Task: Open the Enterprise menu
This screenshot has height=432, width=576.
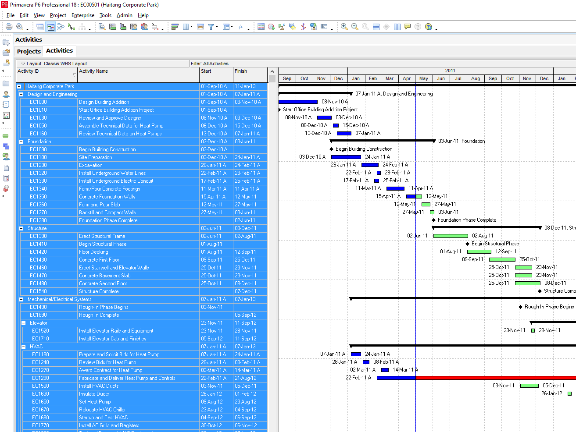Action: [x=83, y=15]
